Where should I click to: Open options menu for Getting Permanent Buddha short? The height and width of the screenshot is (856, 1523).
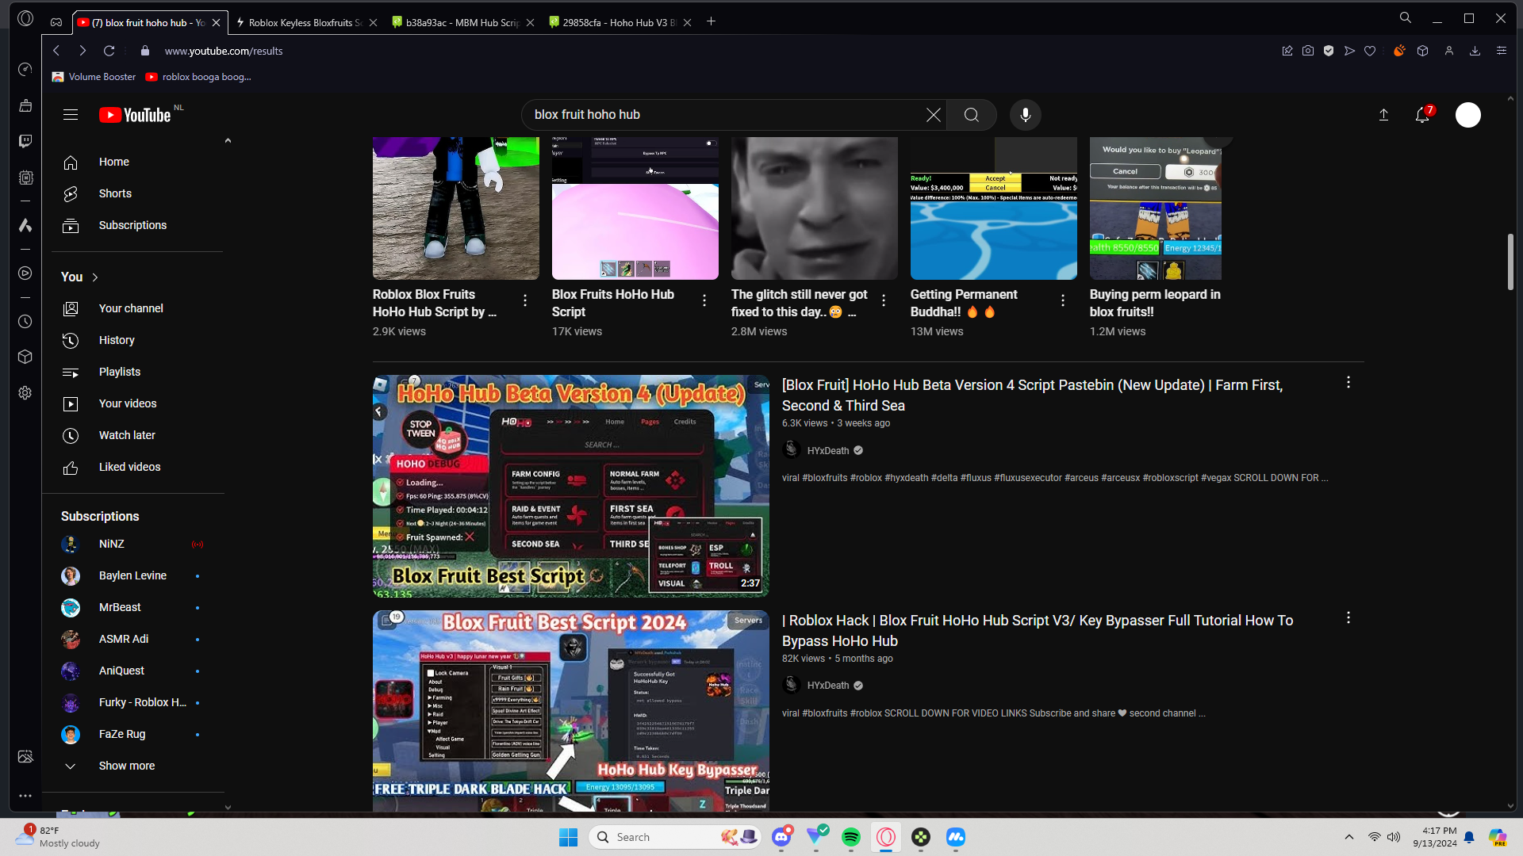(x=1063, y=300)
